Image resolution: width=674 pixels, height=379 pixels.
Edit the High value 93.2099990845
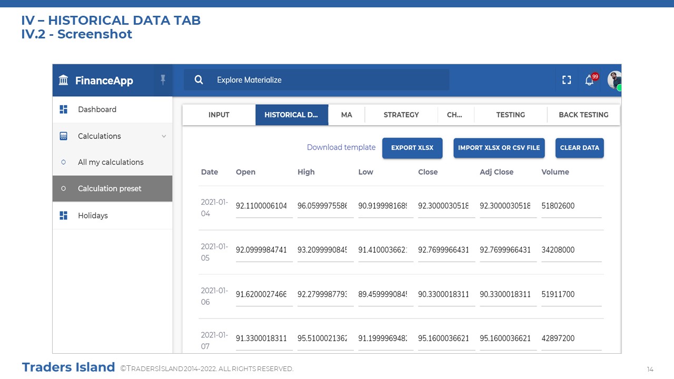pyautogui.click(x=325, y=251)
